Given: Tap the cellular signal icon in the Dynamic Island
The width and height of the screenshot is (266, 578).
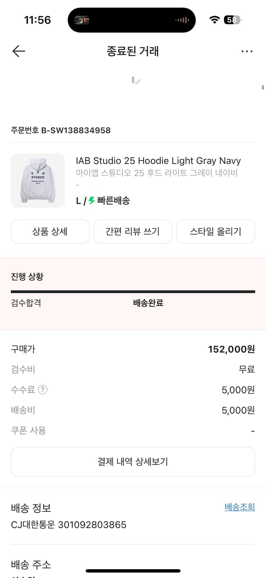Looking at the screenshot, I should coord(183,20).
